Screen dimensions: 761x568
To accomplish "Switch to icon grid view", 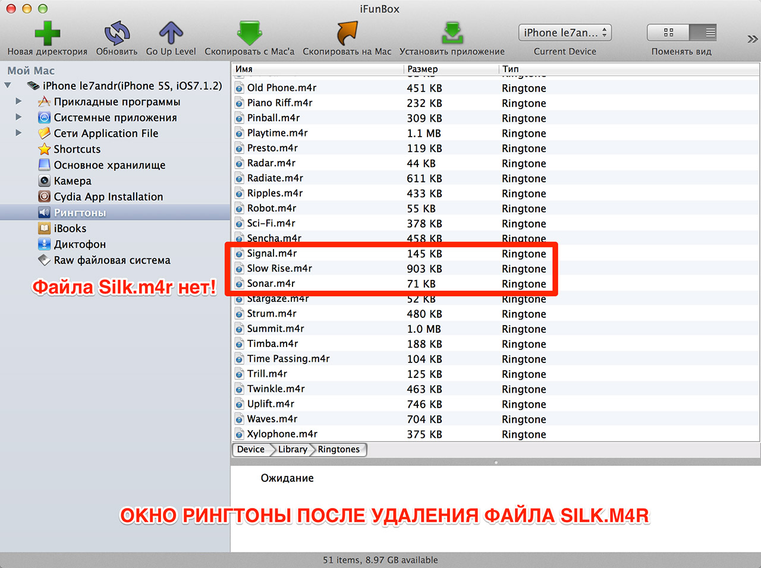I will pyautogui.click(x=668, y=33).
